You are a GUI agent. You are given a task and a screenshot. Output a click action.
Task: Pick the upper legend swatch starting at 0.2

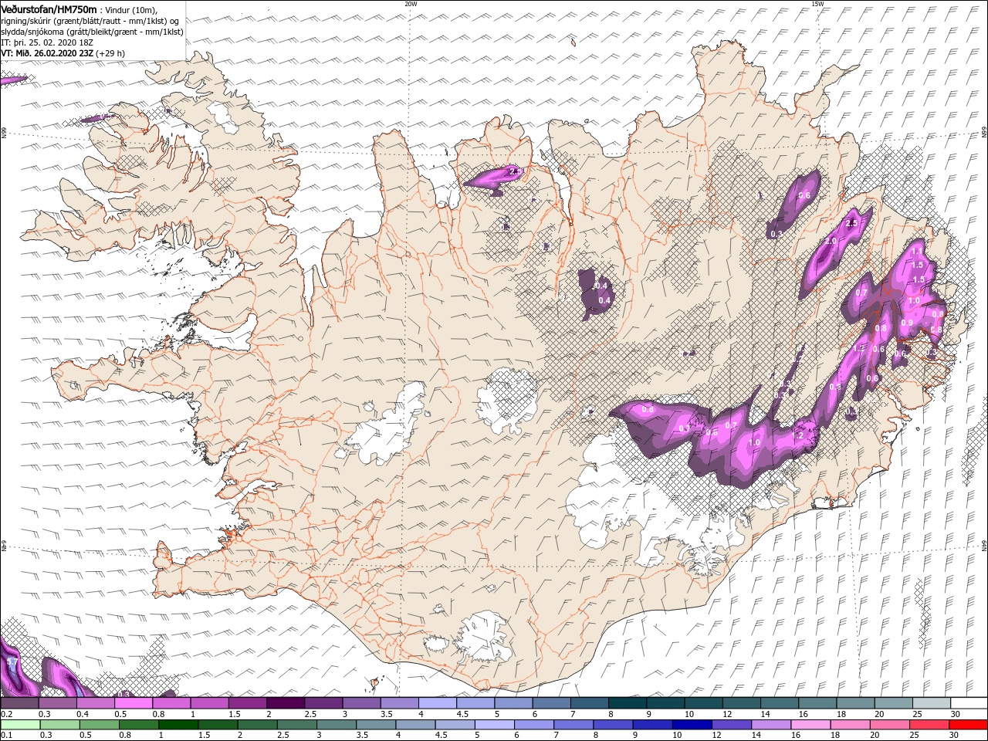coord(20,702)
